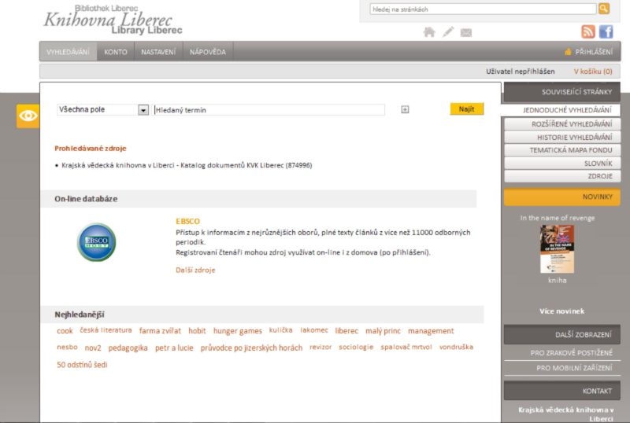Open the book cover thumbnail in Novinky

pyautogui.click(x=557, y=249)
